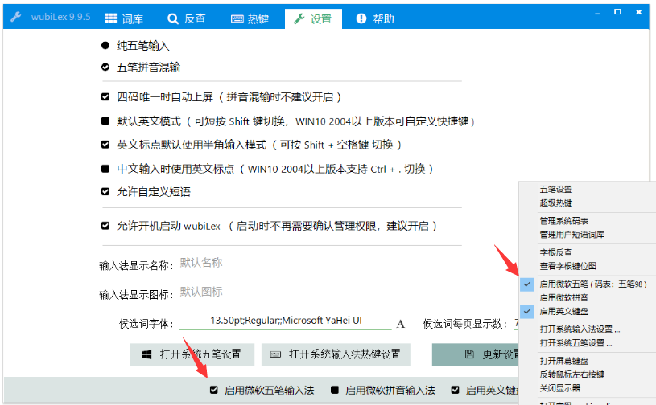Minimize the wubiLex window
This screenshot has width=656, height=405.
(597, 13)
